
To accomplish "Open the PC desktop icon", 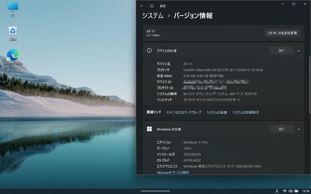I will 13,9.
